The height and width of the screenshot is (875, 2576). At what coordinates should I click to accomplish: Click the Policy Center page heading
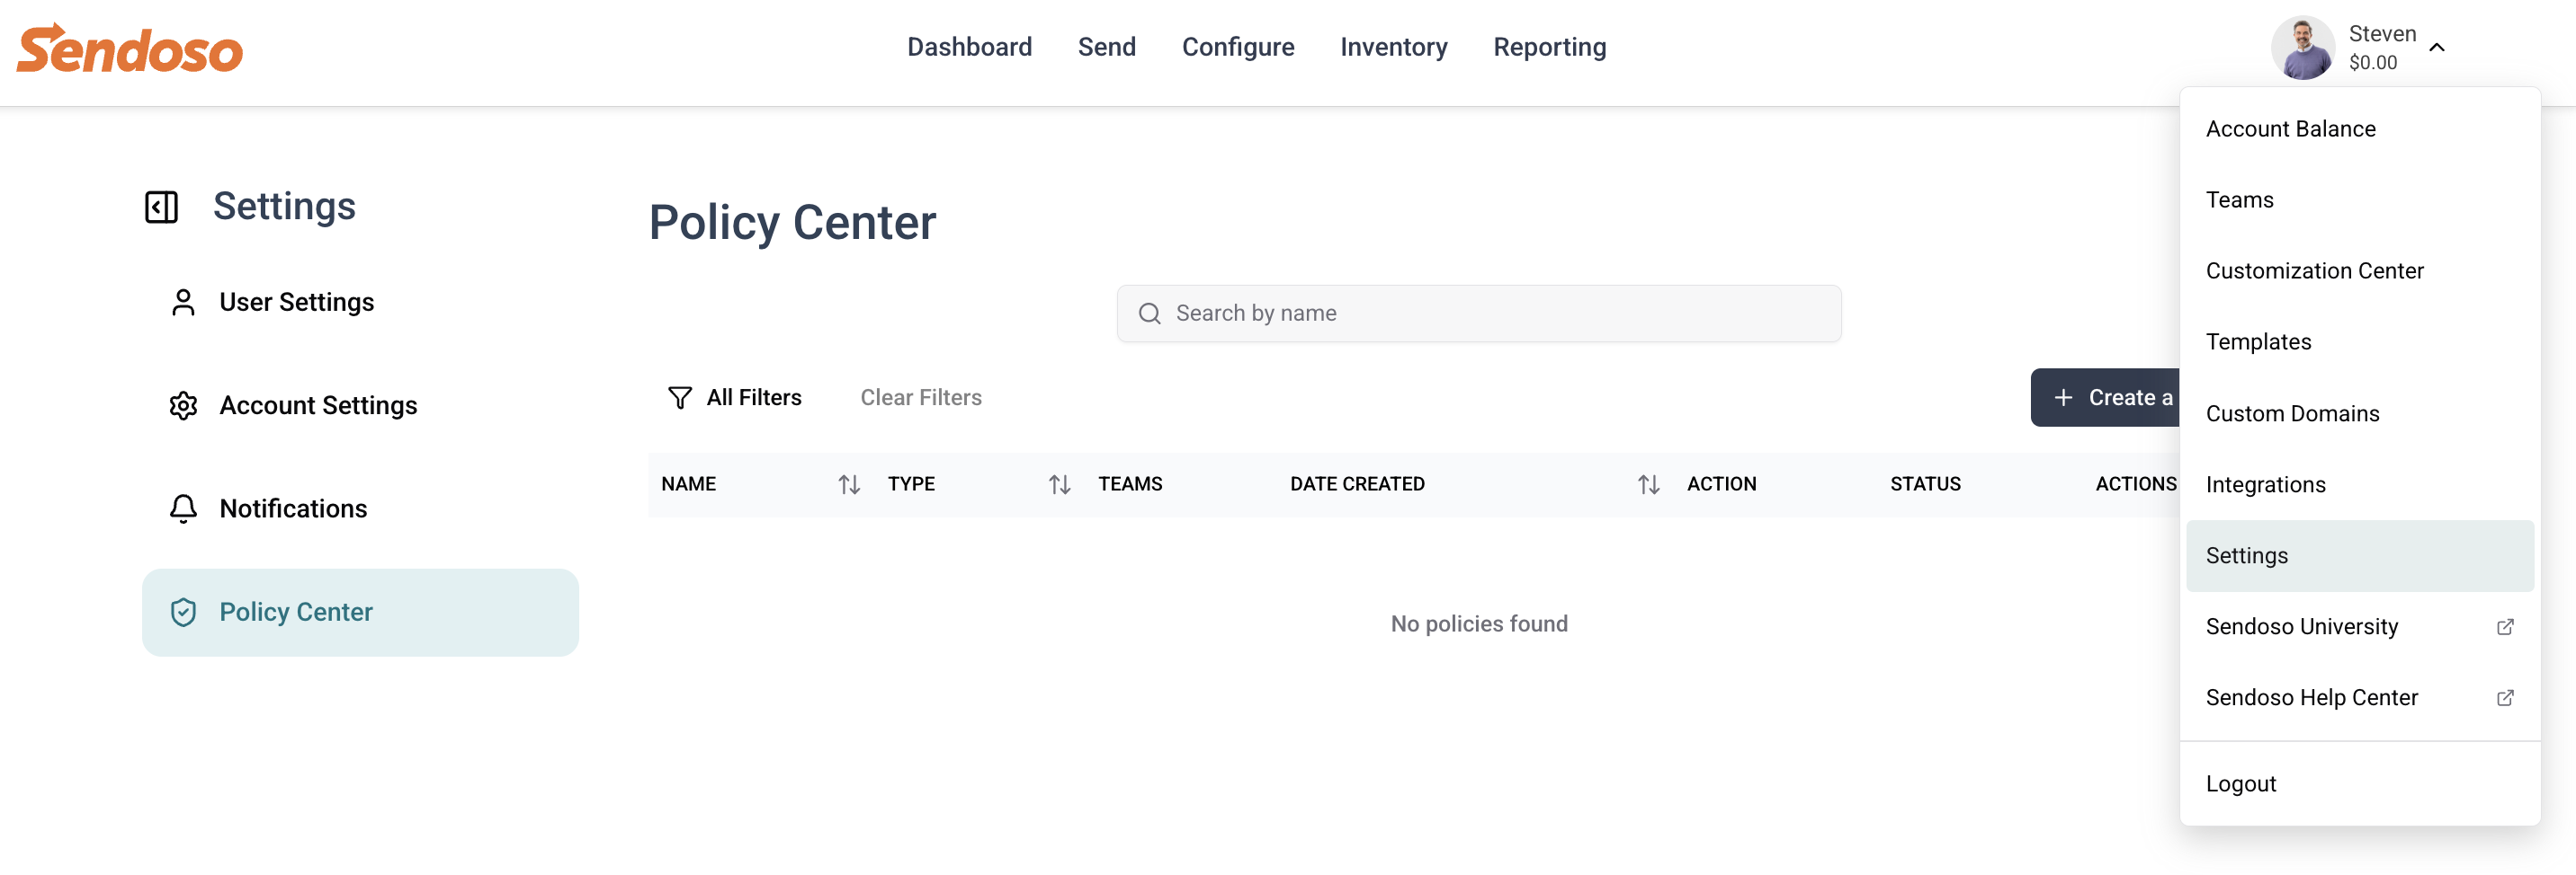click(792, 223)
